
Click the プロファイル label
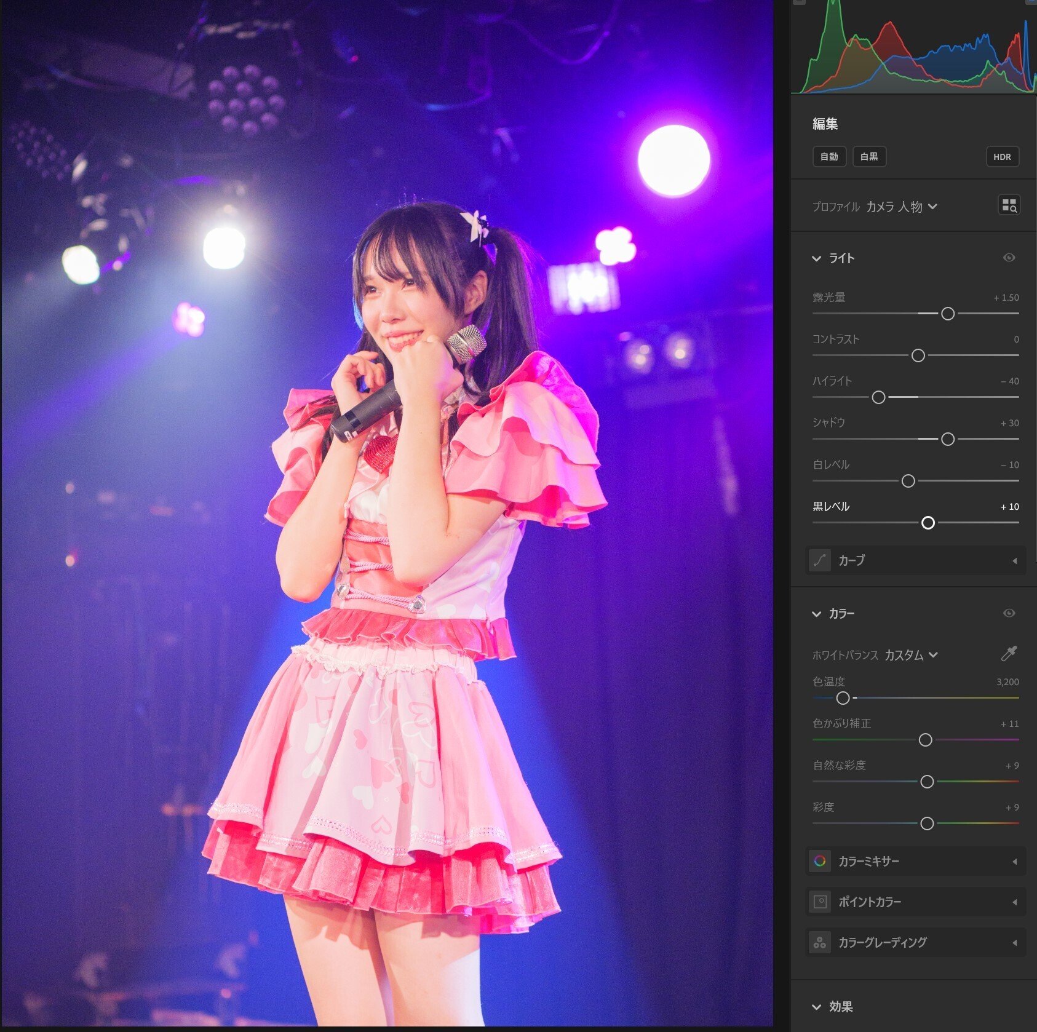(836, 207)
